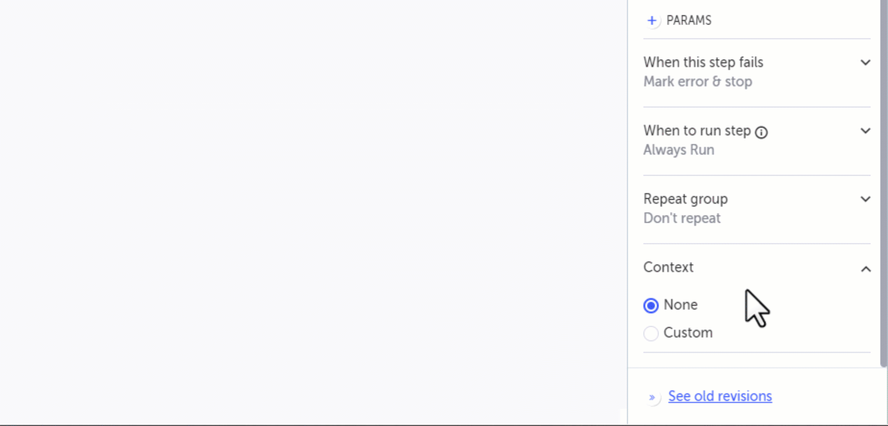Click the vertical scrollbar of the side panel
The image size is (888, 426).
click(883, 185)
